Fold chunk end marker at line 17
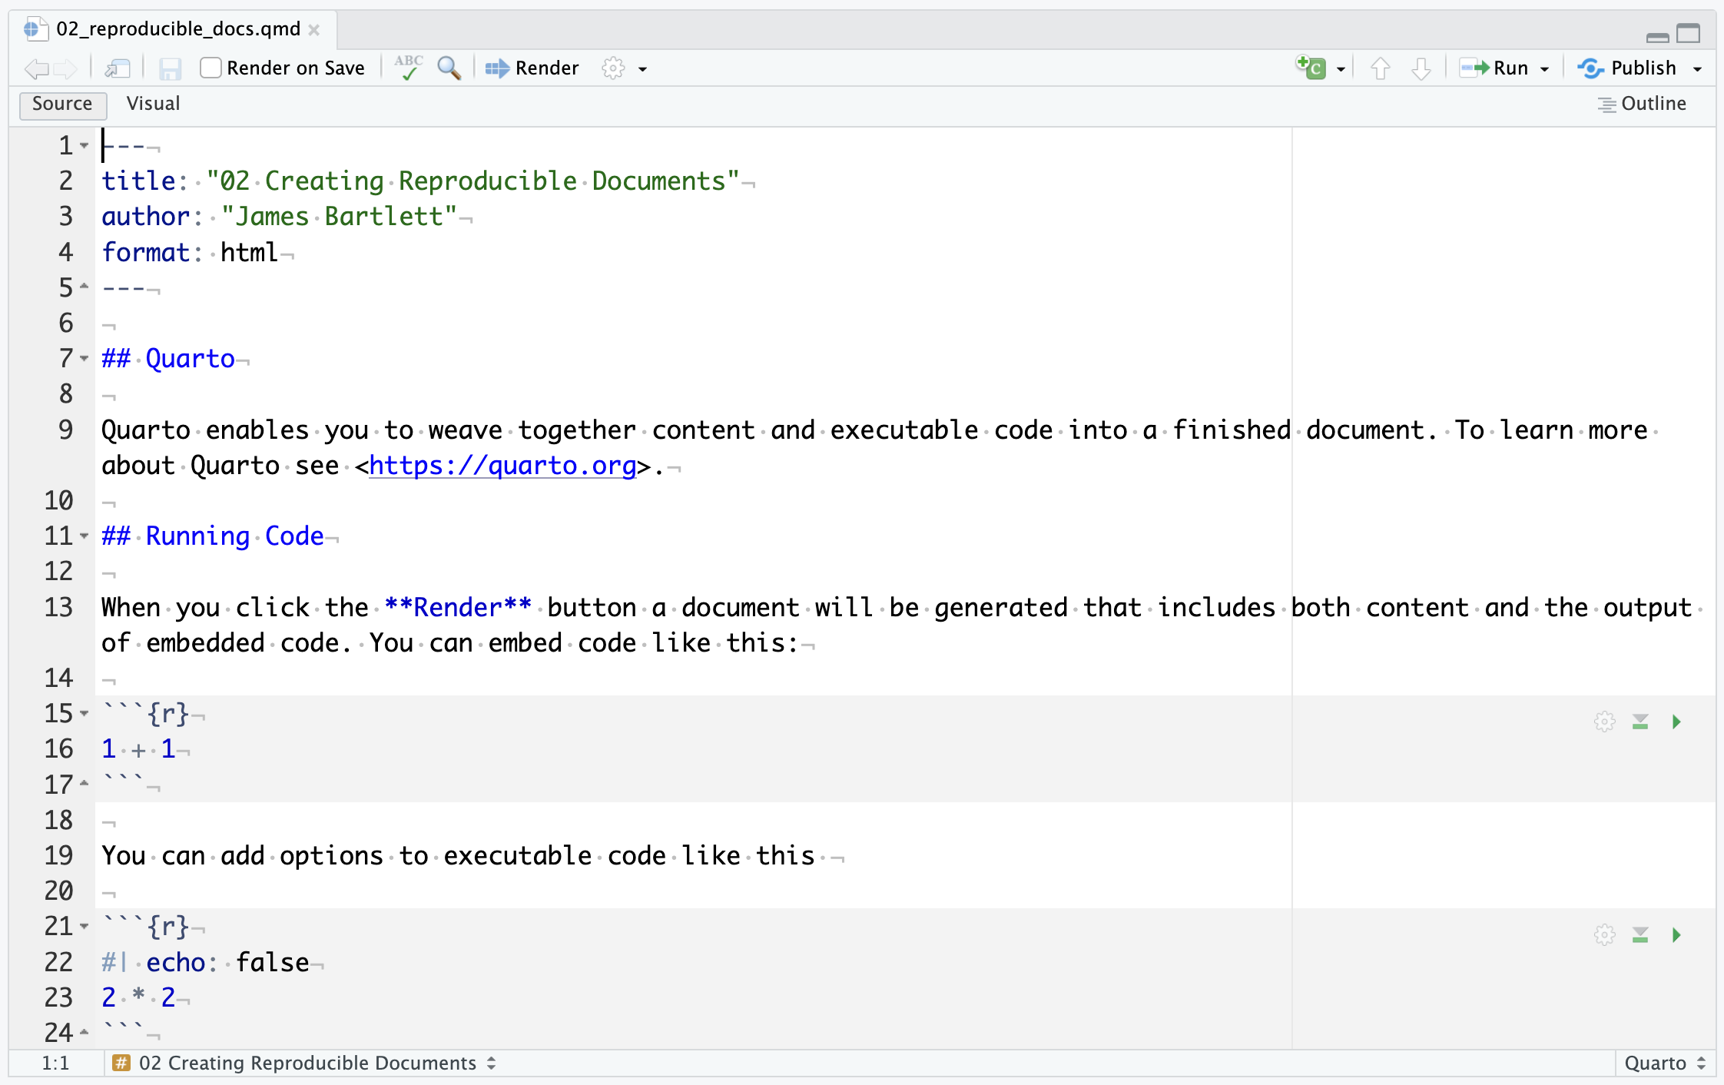1724x1085 pixels. coord(85,784)
